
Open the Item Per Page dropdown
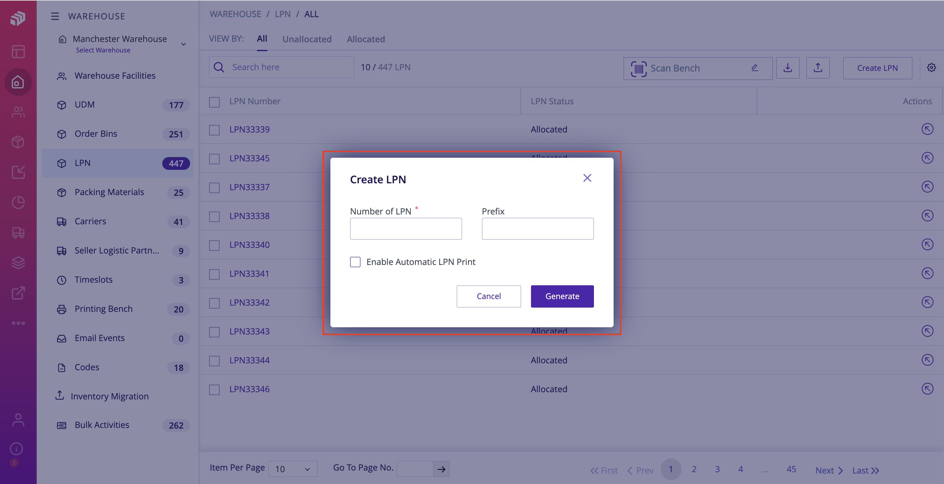tap(293, 469)
